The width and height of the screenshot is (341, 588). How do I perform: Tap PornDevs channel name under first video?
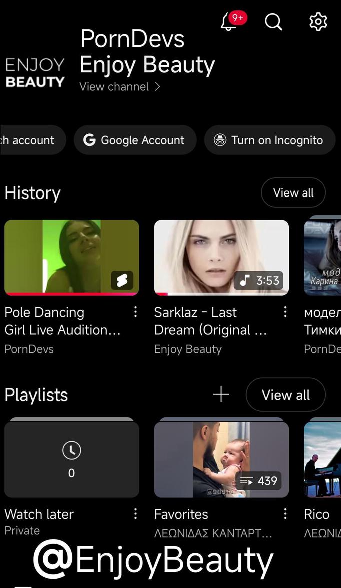[29, 349]
